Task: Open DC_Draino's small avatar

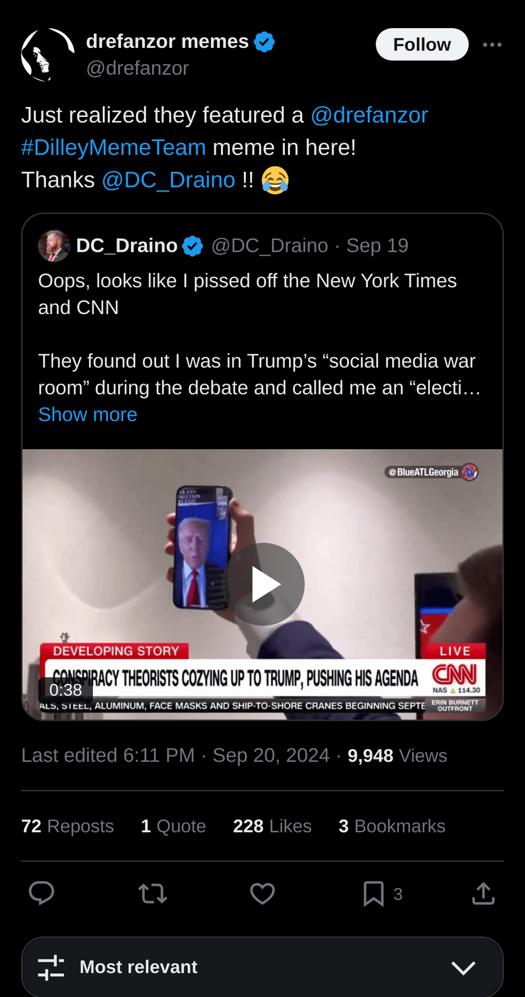Action: [x=54, y=246]
